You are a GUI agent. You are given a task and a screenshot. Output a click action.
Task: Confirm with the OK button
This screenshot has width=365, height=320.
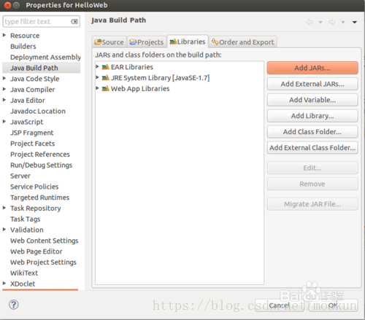pyautogui.click(x=333, y=305)
